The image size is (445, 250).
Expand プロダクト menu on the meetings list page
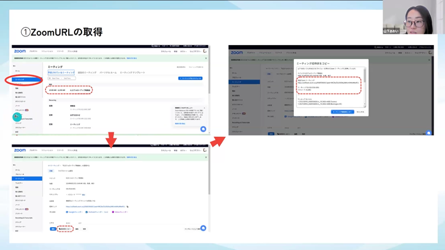pyautogui.click(x=33, y=51)
